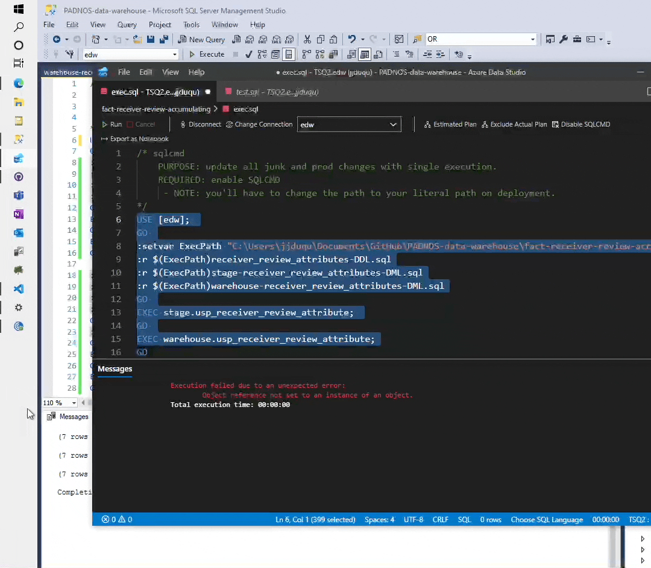
Task: Open Visual Studio Code from taskbar
Action: pyautogui.click(x=19, y=289)
